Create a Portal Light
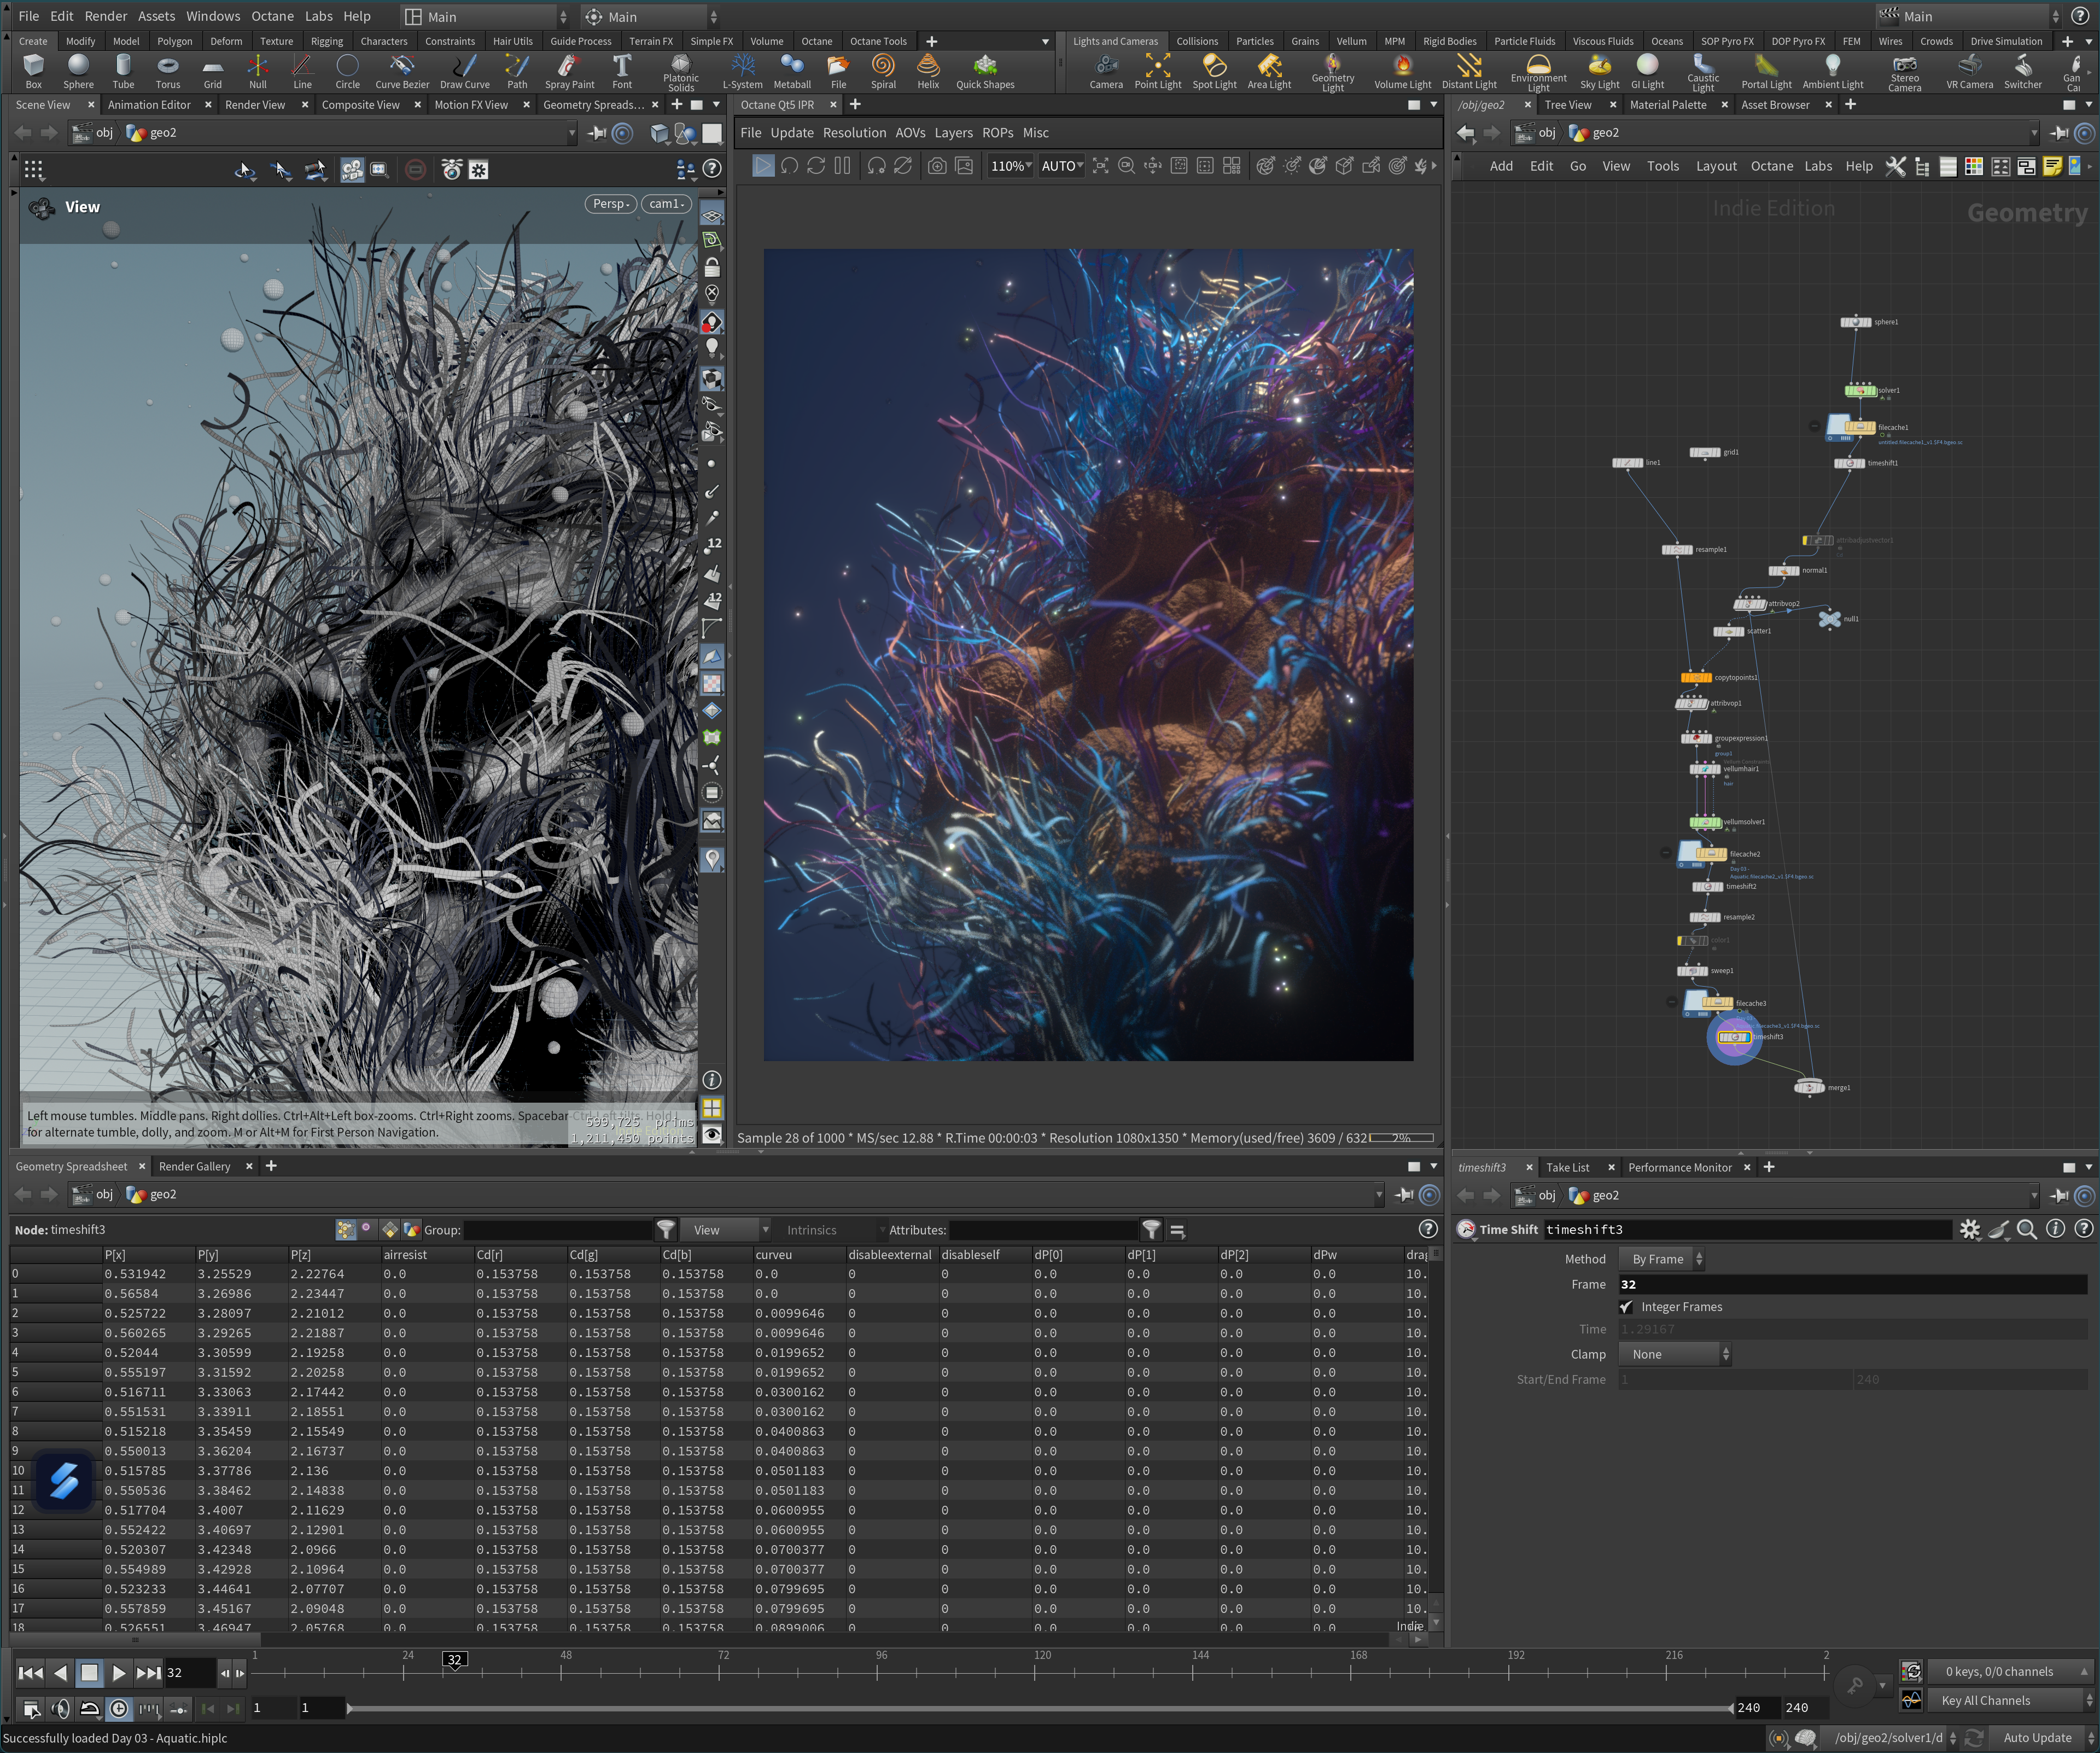The width and height of the screenshot is (2100, 1753). coord(1766,71)
